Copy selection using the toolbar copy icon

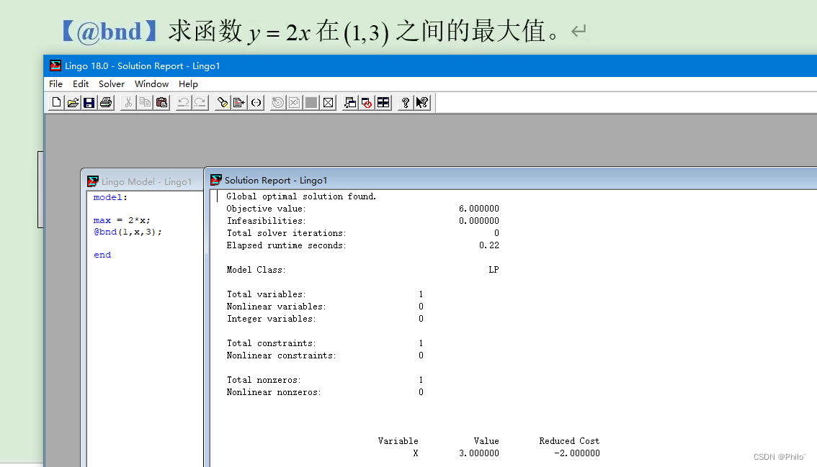point(145,103)
